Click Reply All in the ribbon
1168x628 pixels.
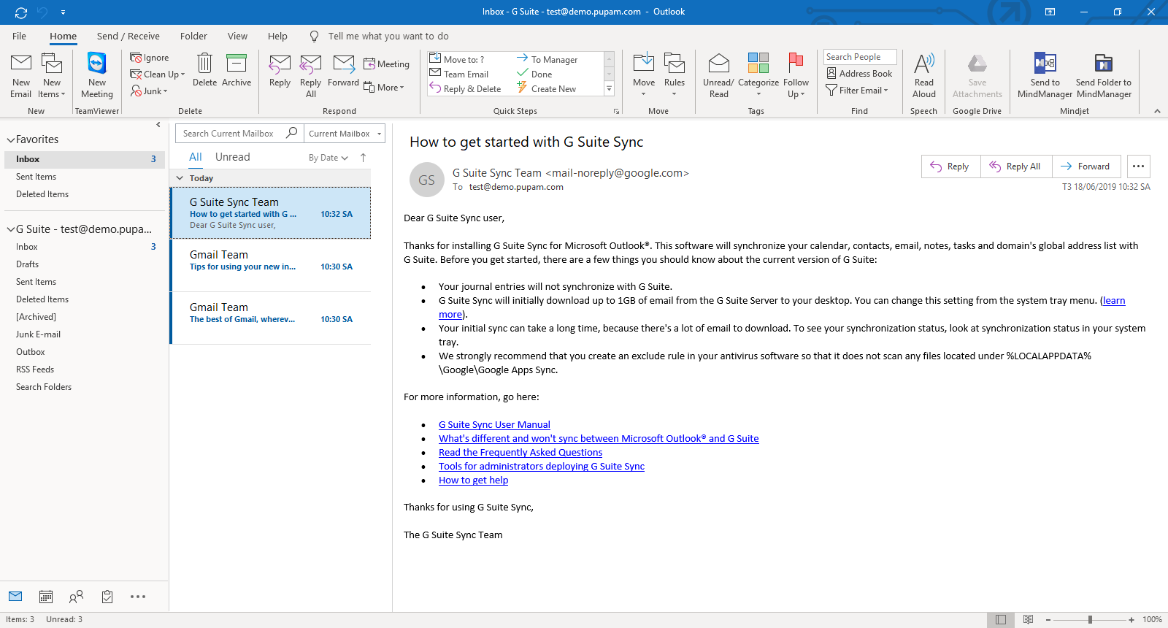click(311, 75)
